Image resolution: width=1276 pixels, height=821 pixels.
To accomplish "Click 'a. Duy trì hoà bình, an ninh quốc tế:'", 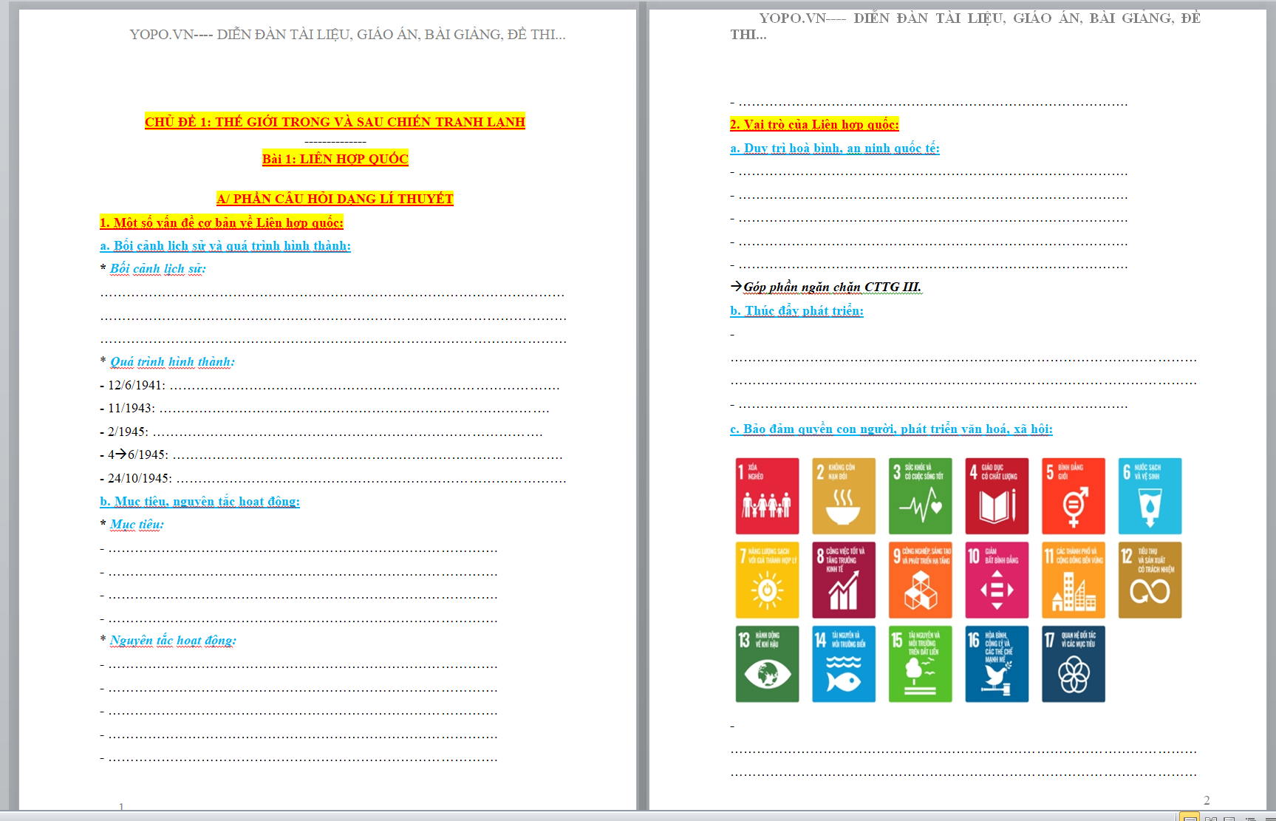I will [835, 149].
